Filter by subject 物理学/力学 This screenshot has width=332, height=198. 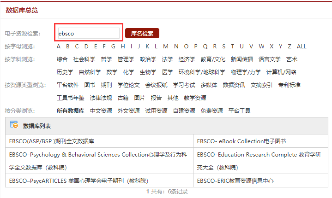pos(246,72)
